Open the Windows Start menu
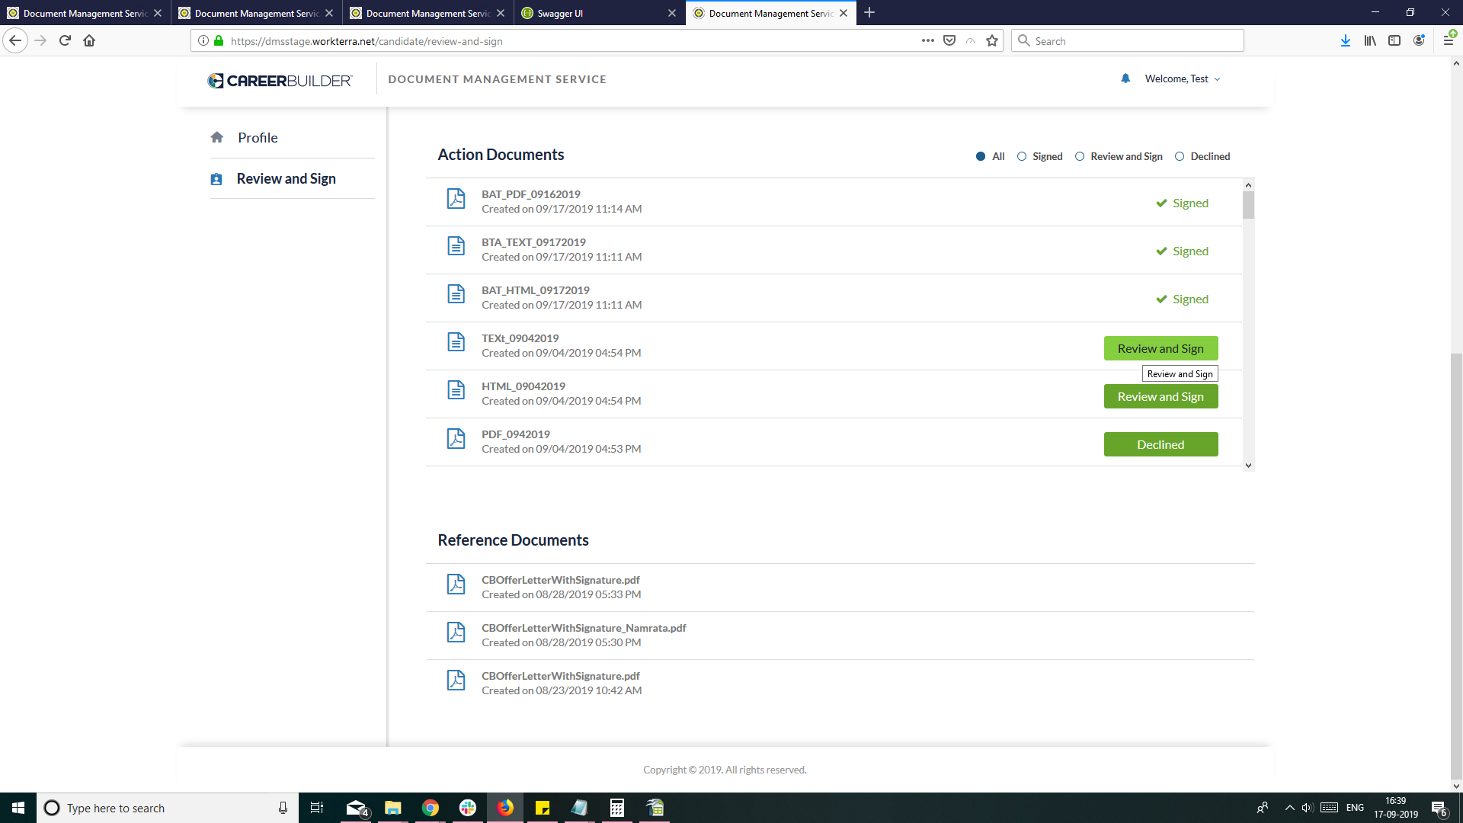The image size is (1463, 823). [18, 808]
